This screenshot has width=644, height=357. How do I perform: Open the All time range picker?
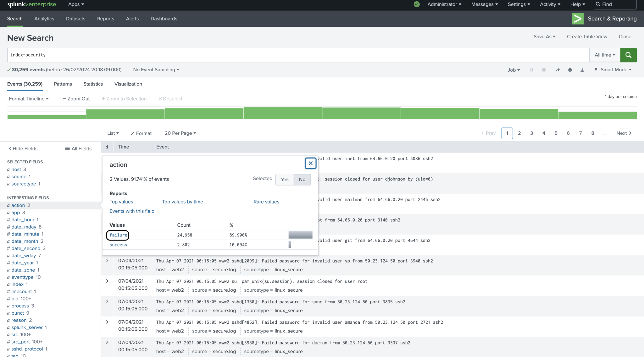pos(604,55)
